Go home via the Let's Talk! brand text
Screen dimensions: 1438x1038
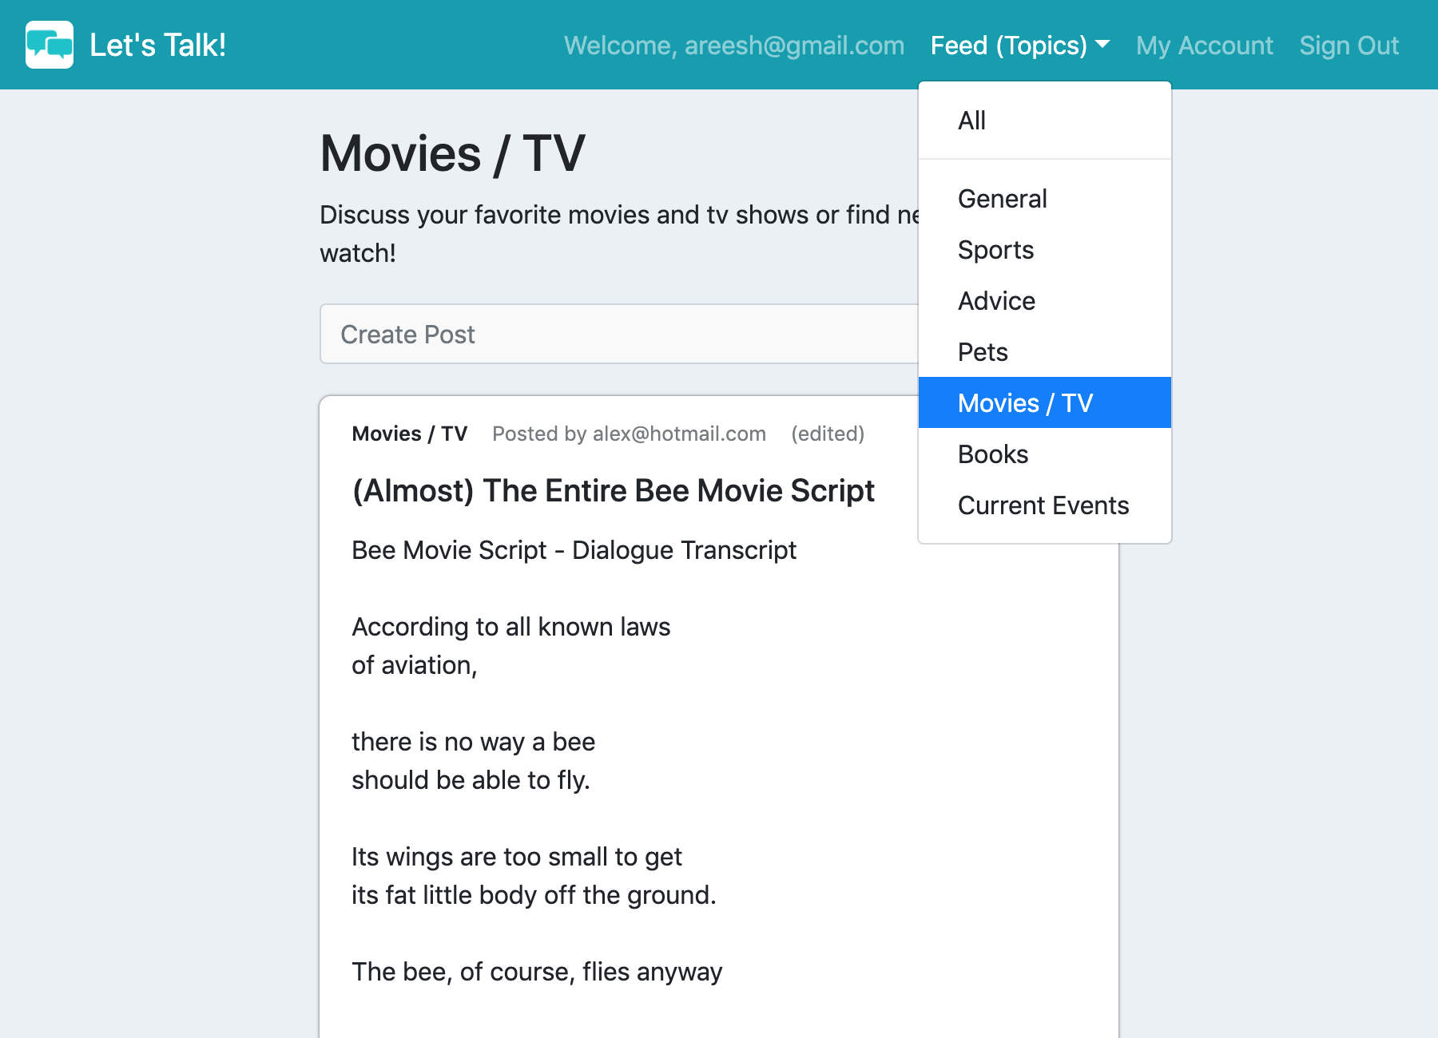point(157,46)
